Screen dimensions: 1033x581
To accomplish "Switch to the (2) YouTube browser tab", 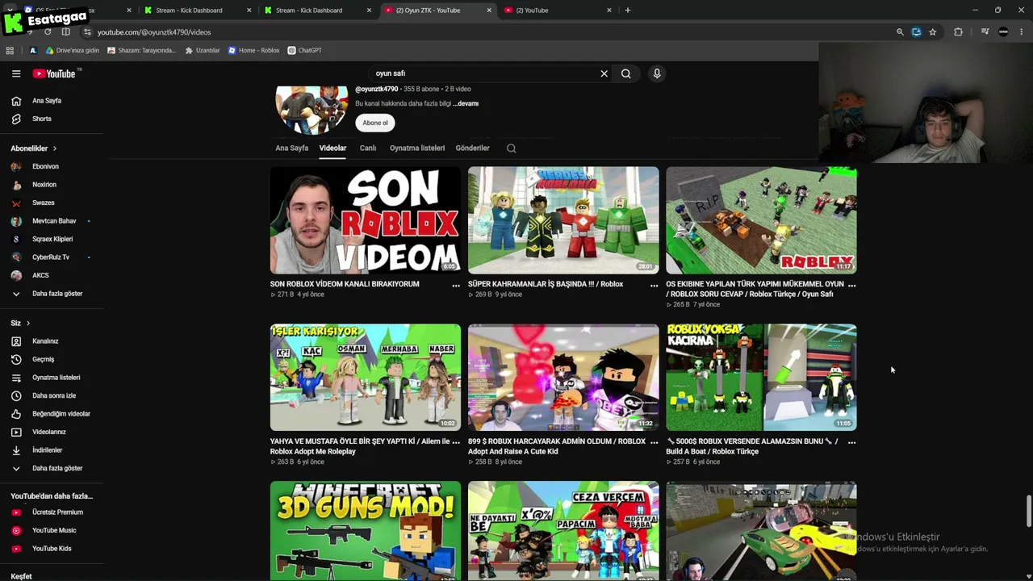I will click(x=557, y=10).
